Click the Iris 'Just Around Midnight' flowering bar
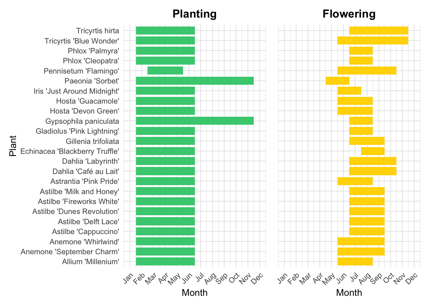Screen dimensions: 430x307 [x=349, y=91]
